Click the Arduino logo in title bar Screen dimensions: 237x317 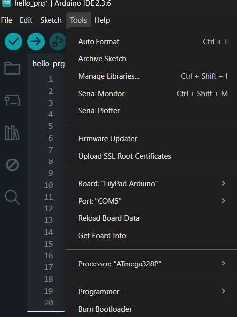(x=7, y=3)
